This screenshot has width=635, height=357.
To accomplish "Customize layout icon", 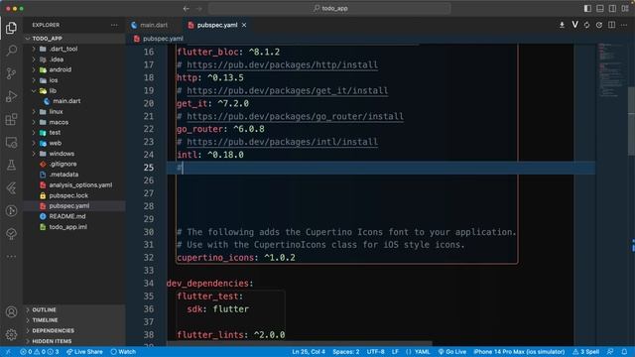I will pyautogui.click(x=625, y=9).
